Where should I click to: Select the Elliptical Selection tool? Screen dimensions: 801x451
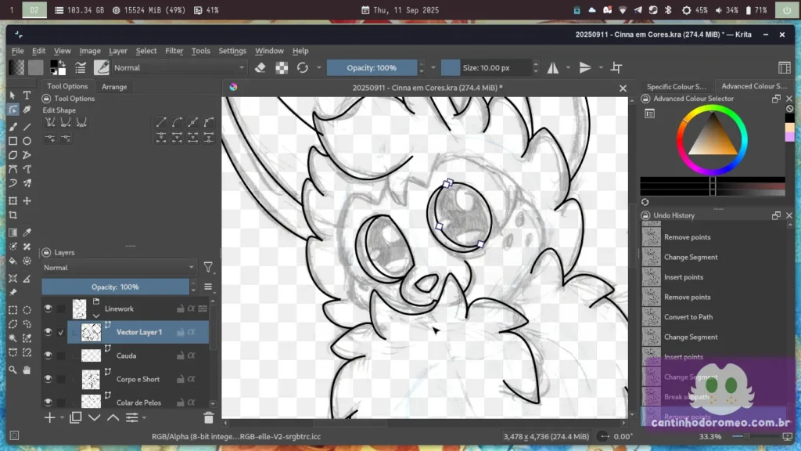tap(27, 310)
